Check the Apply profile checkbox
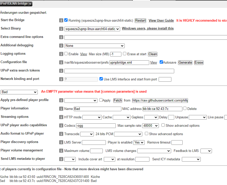 [x=101, y=100]
